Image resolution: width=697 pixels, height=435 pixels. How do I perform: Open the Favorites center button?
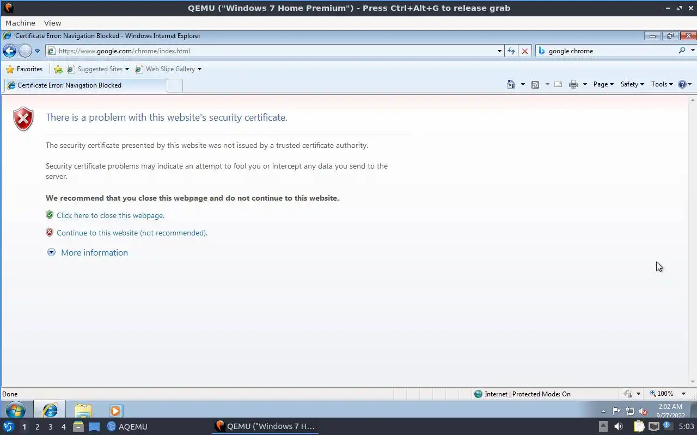pos(25,69)
